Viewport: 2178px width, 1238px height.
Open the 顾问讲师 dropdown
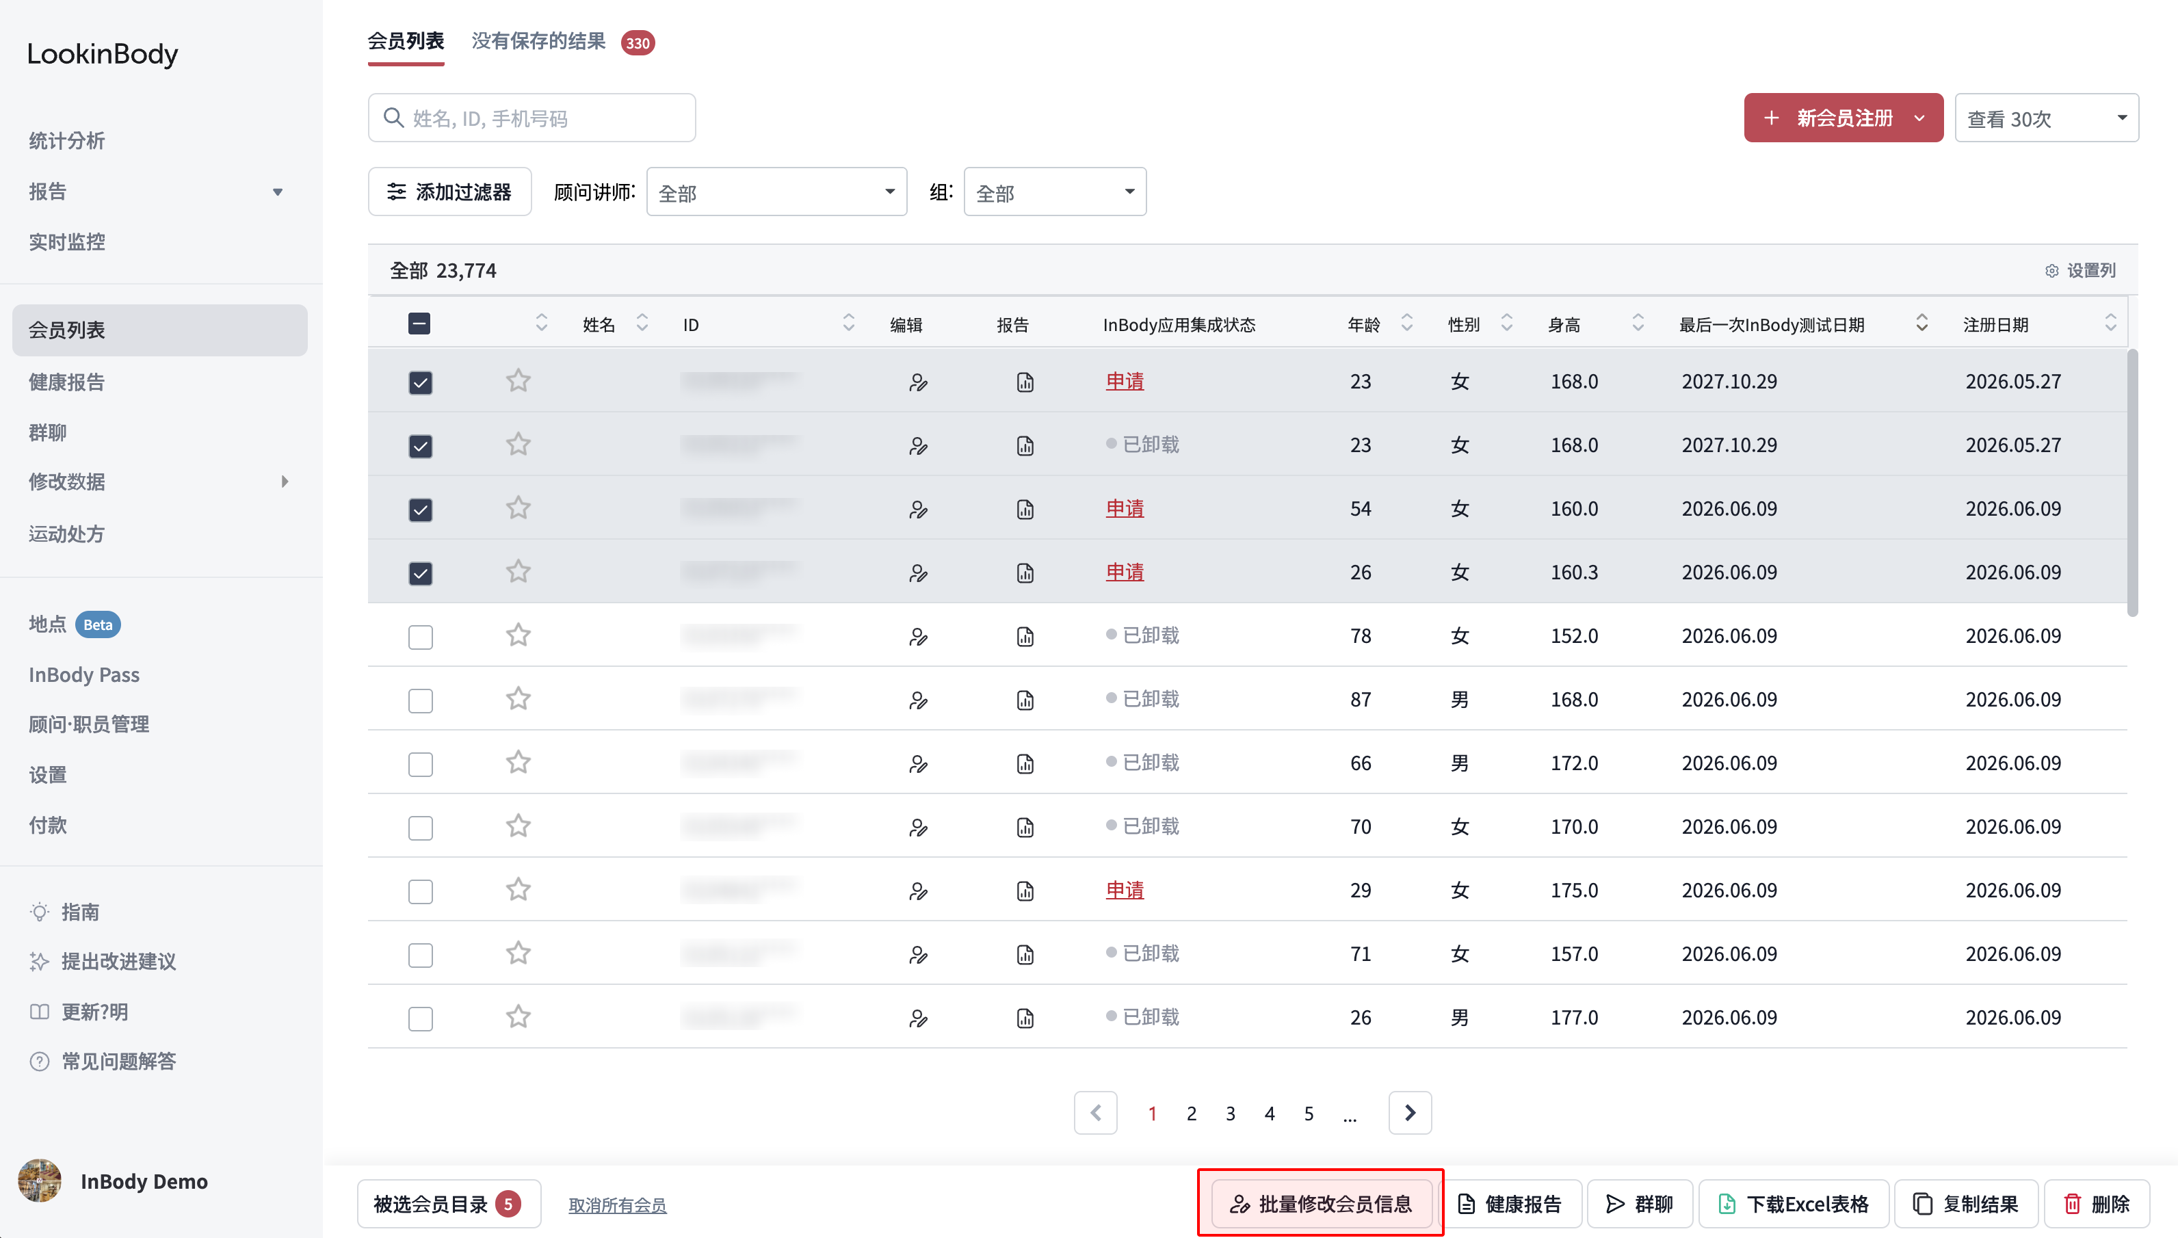[x=776, y=192]
